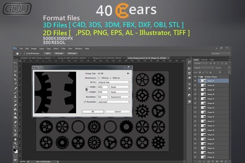Screen dimensions: 245x163
Task: Select the Horizontal Type tool
Action: tap(15, 126)
